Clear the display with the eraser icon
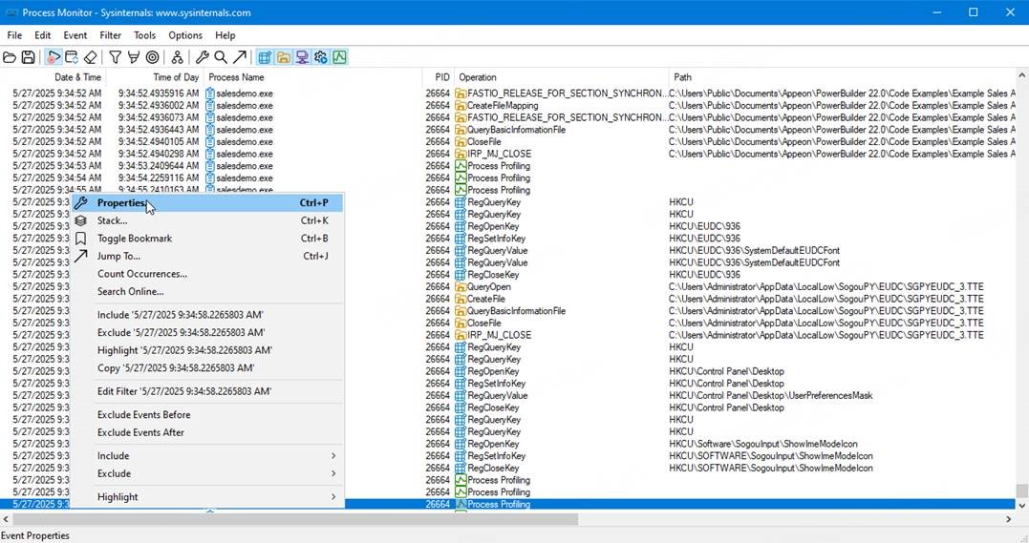Image resolution: width=1029 pixels, height=543 pixels. tap(91, 57)
